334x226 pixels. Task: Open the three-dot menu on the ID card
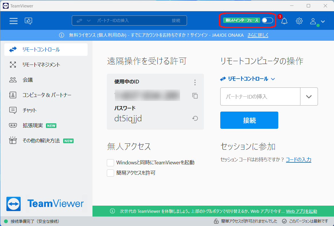click(195, 82)
